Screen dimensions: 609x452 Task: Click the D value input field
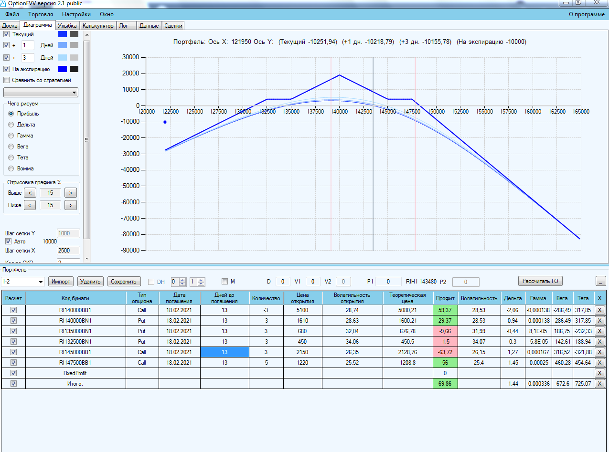coord(283,281)
